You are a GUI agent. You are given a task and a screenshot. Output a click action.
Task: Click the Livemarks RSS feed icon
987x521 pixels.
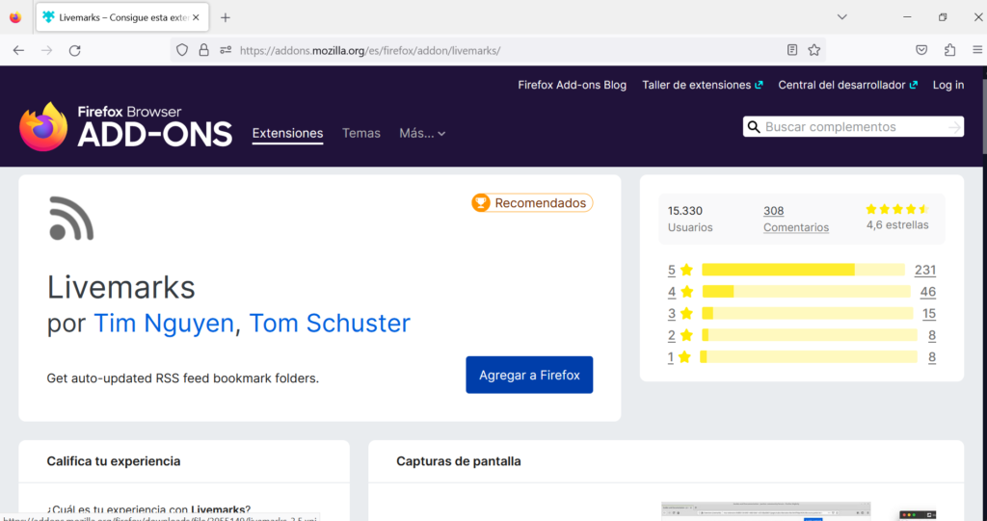coord(71,219)
